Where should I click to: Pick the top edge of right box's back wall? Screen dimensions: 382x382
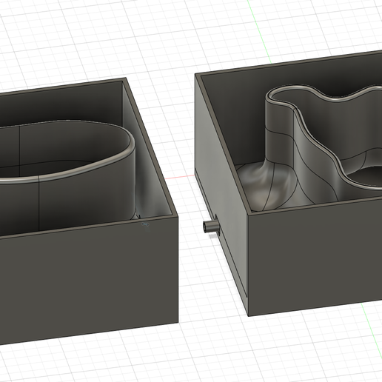click(289, 63)
